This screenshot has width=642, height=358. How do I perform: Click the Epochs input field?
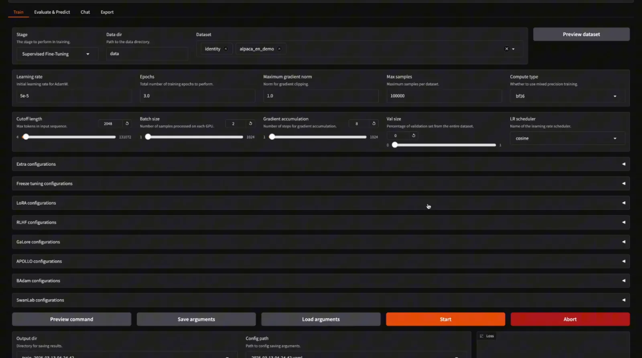point(197,96)
